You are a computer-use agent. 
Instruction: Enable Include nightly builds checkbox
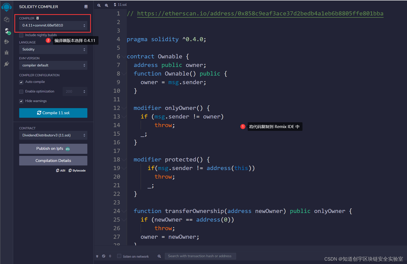[21, 35]
